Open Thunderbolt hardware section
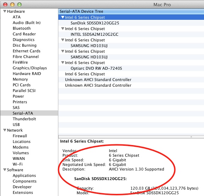Screen dimensions: 204x196 pos(24,119)
